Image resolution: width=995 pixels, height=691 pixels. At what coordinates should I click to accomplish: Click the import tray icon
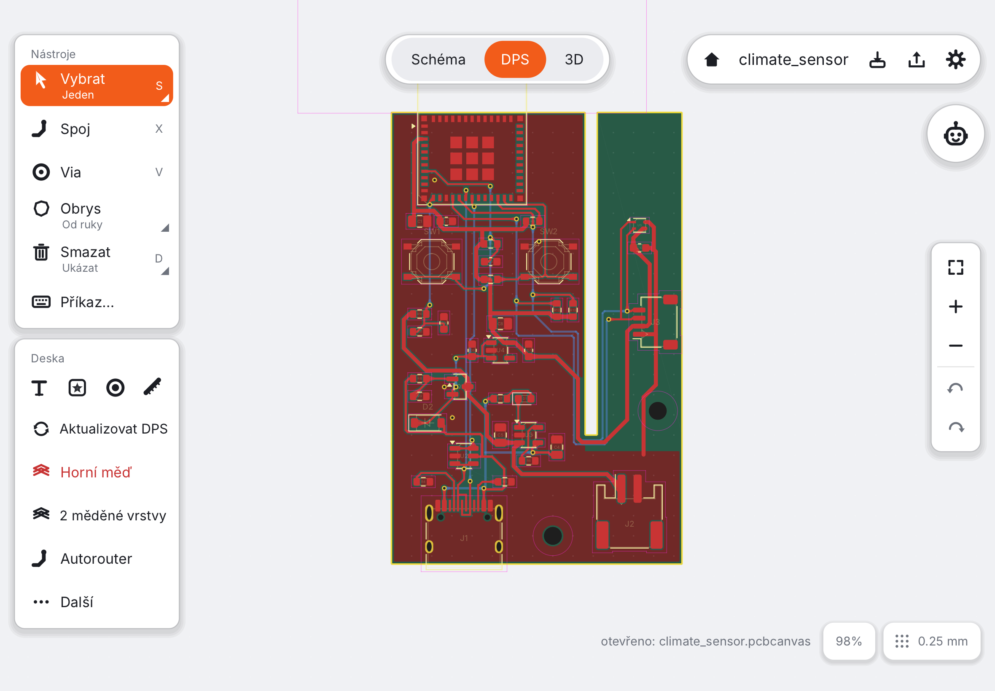click(x=878, y=60)
